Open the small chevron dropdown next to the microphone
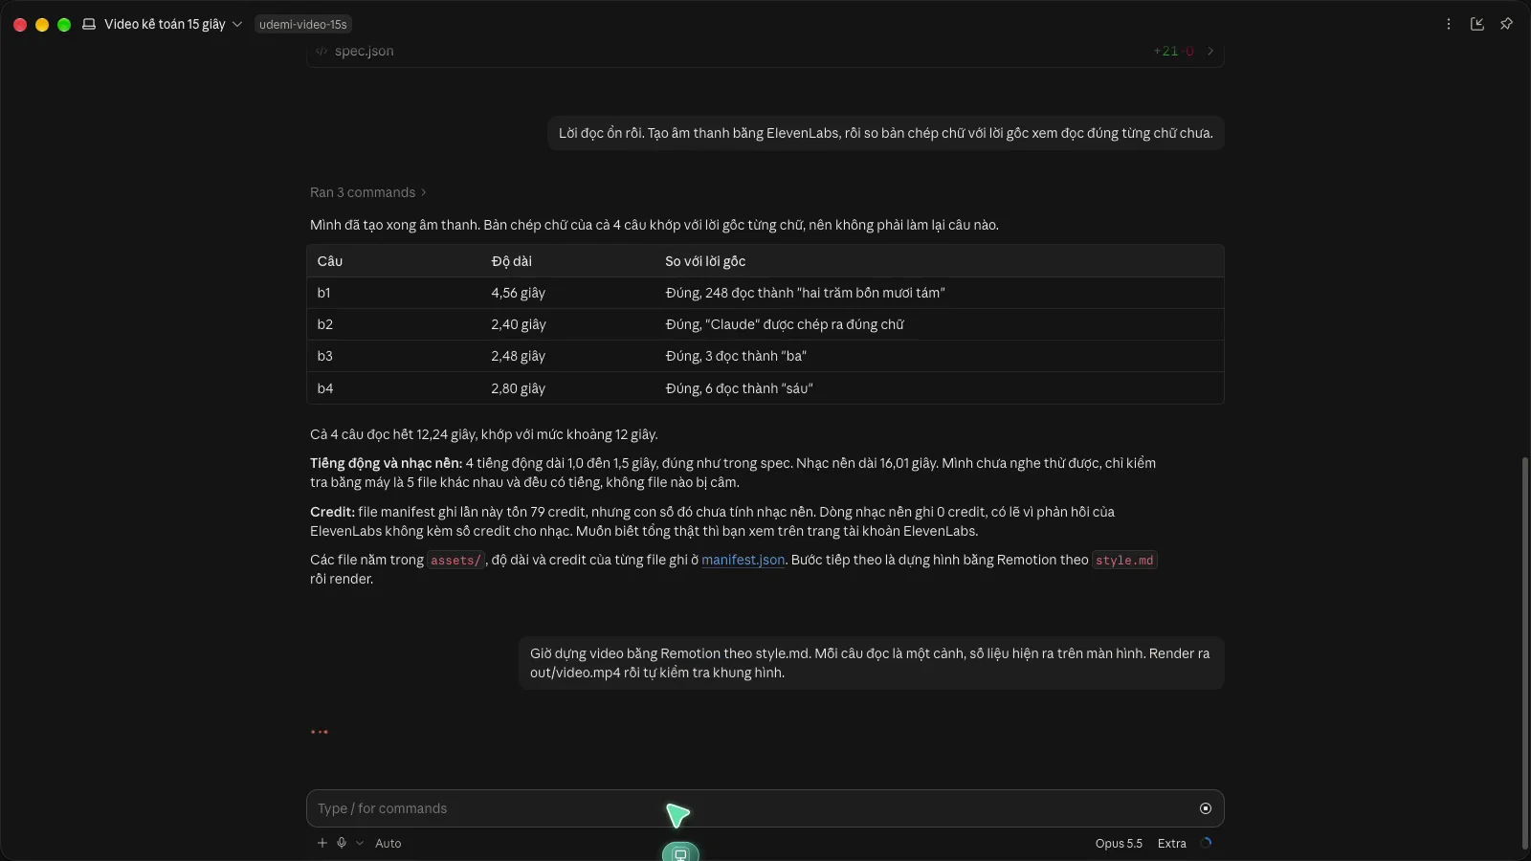 pyautogui.click(x=360, y=843)
